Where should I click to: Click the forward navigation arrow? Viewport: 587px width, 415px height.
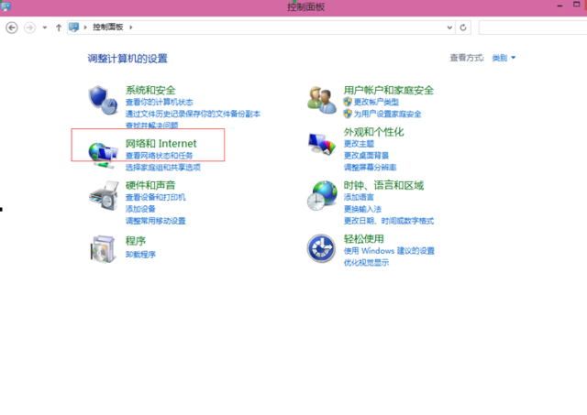tap(30, 27)
